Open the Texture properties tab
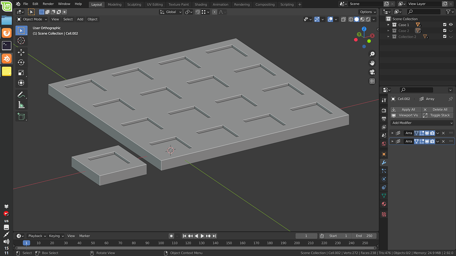Viewport: 456px width, 256px height. [384, 214]
